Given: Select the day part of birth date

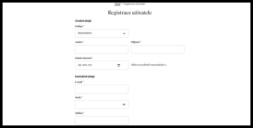Looking at the screenshot, I should pyautogui.click(x=79, y=65).
